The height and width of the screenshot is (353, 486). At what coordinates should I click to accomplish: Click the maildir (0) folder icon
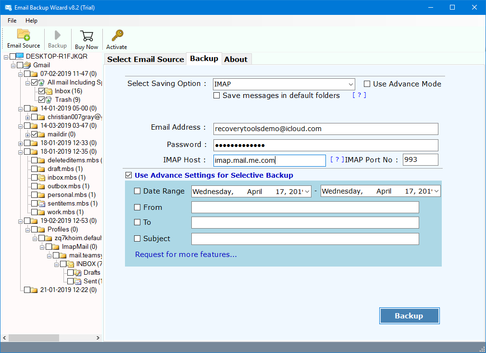[x=41, y=134]
